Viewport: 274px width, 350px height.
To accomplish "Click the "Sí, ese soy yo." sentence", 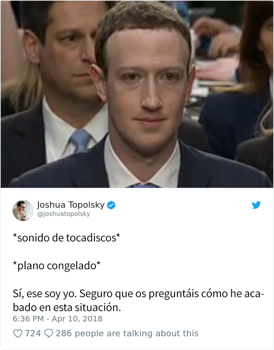I will point(45,294).
